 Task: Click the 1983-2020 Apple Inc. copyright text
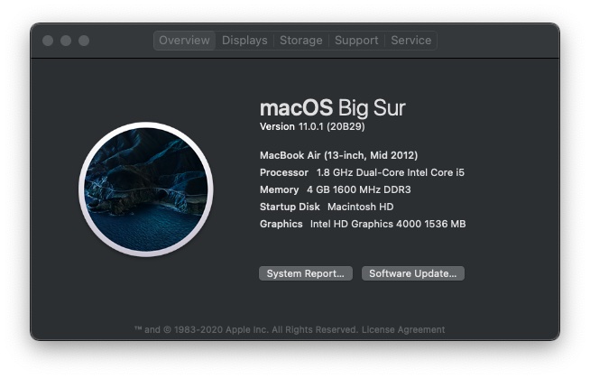(246, 330)
